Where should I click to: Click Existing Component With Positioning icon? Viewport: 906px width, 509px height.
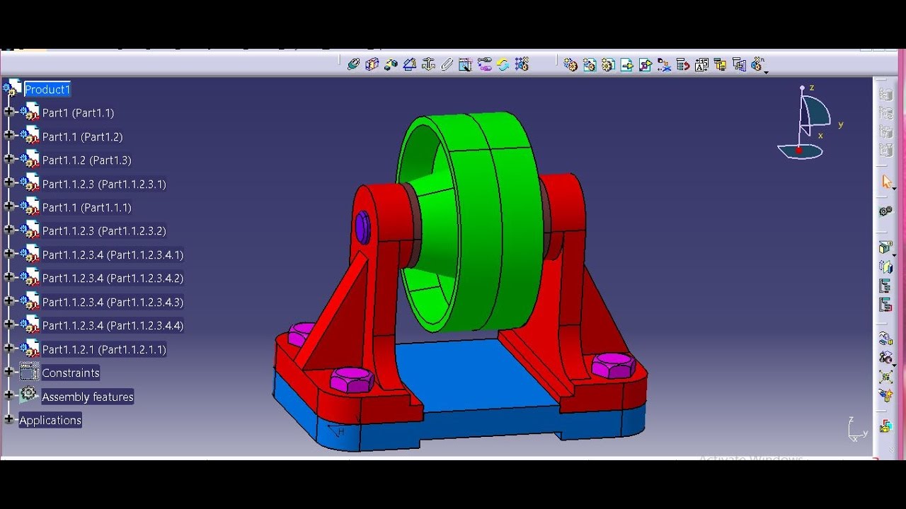coord(646,64)
